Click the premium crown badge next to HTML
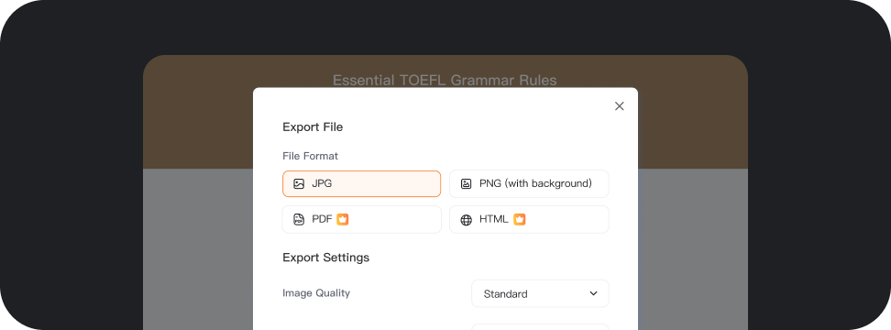Viewport: 891px width, 330px height. (520, 219)
